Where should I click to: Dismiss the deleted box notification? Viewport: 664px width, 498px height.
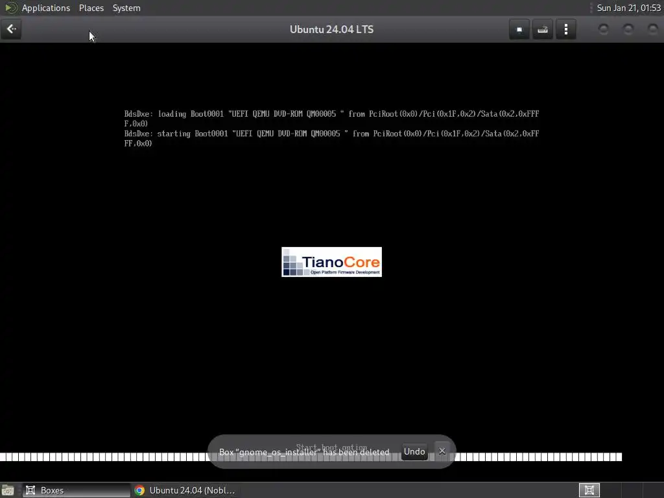point(442,451)
